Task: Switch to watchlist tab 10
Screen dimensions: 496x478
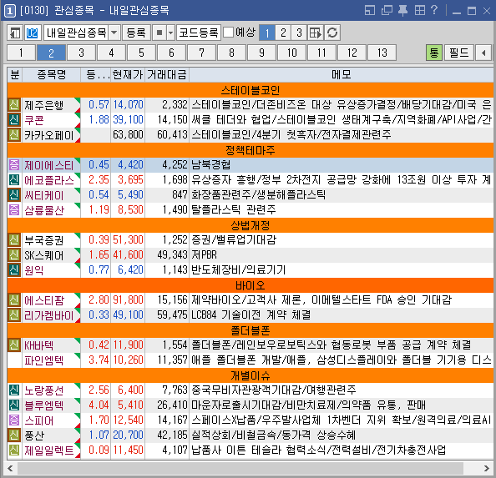Action: coord(291,53)
